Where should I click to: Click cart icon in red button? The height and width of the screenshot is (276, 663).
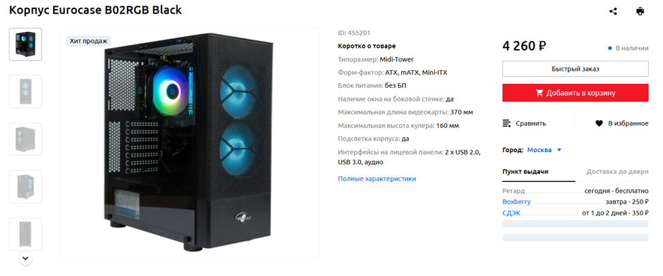pyautogui.click(x=539, y=93)
